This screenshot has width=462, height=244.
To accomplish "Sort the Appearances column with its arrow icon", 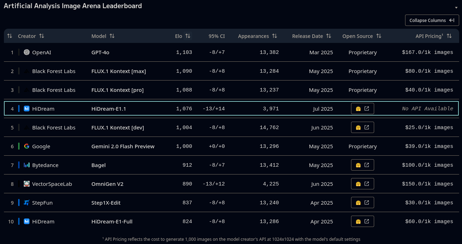I will (275, 36).
